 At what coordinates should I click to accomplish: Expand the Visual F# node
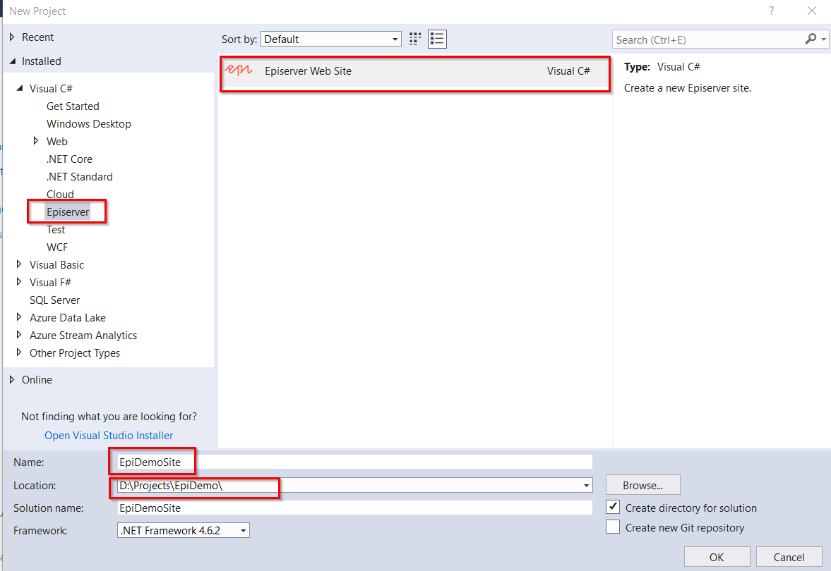[x=19, y=281]
